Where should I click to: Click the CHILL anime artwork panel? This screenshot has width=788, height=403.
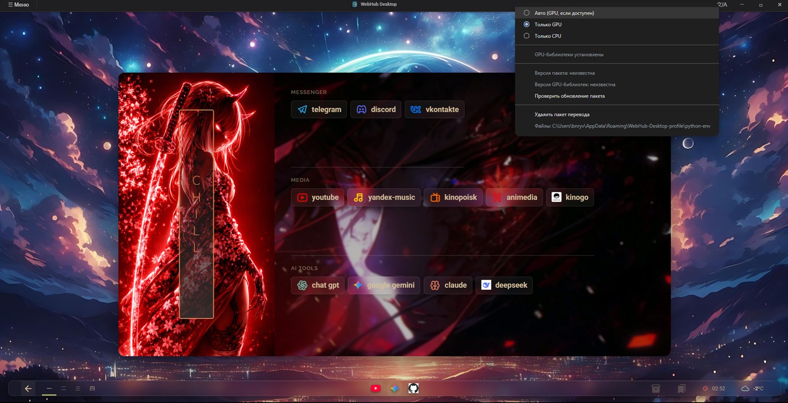coord(197,214)
